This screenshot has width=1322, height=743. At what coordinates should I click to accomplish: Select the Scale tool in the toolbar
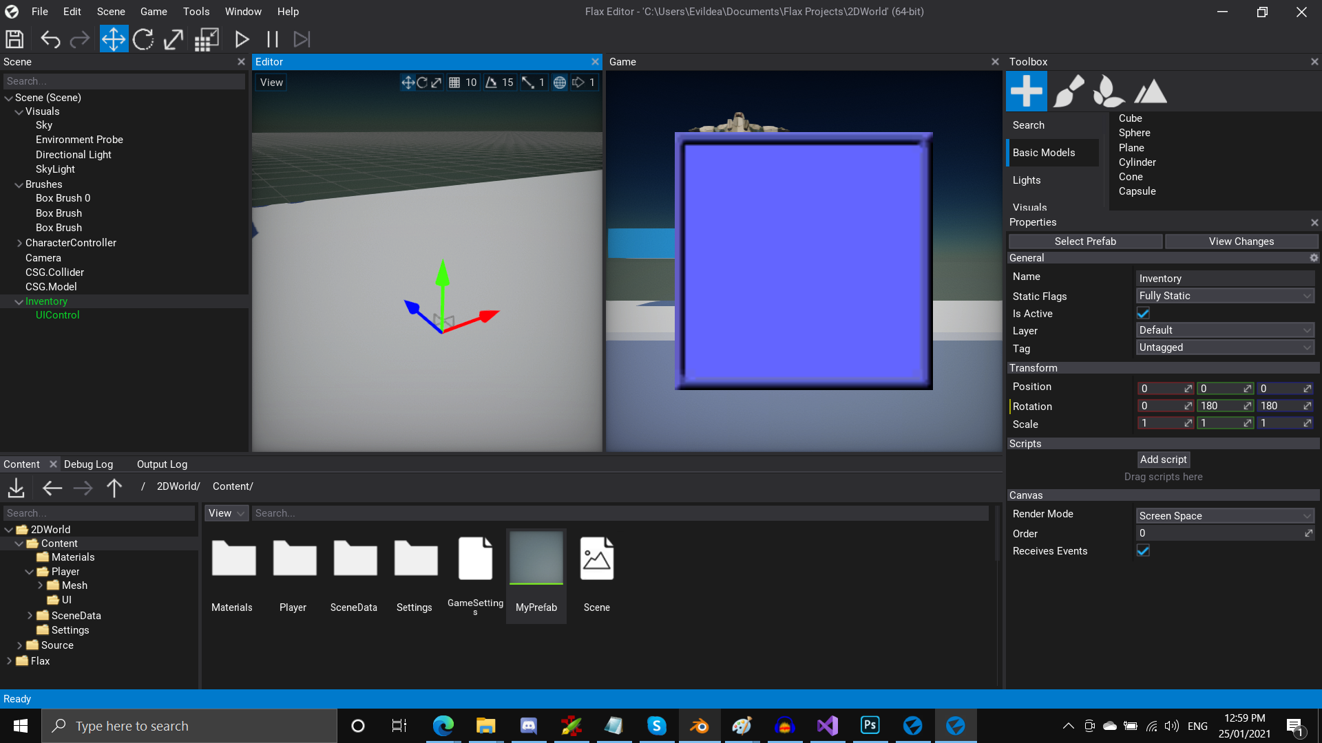click(x=173, y=39)
